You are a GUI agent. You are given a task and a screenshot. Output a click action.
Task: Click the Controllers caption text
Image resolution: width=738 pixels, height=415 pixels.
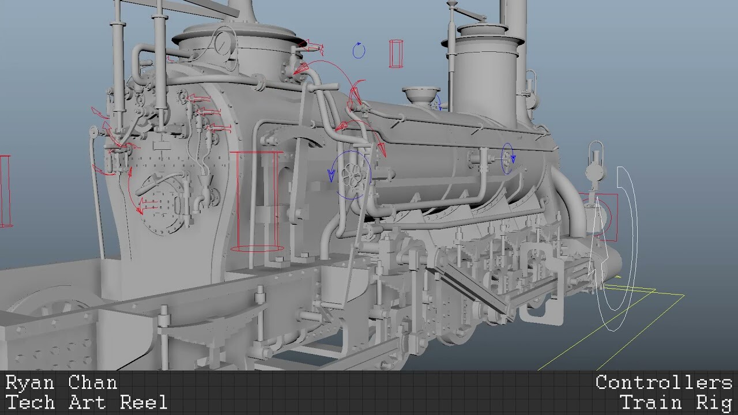click(x=663, y=382)
